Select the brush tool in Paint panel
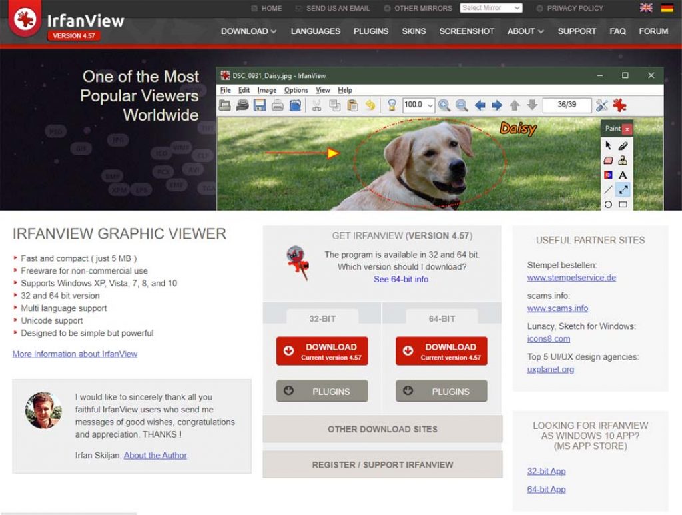Screen dimensions: 682x515 (x=623, y=145)
